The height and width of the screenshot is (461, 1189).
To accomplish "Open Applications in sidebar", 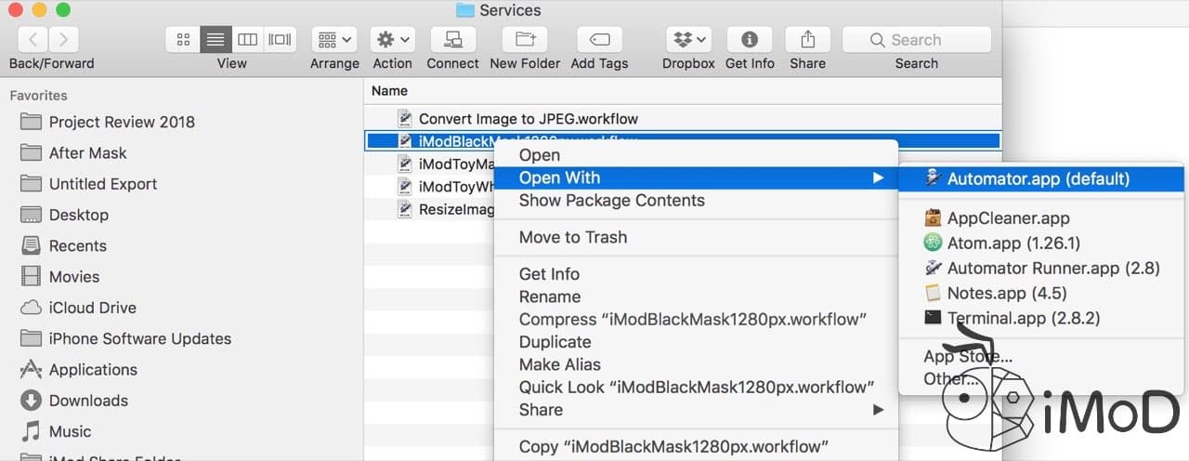I will (x=93, y=369).
